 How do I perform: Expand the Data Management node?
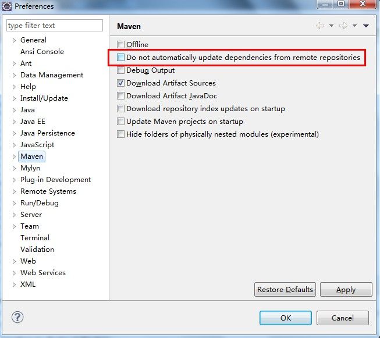point(15,75)
